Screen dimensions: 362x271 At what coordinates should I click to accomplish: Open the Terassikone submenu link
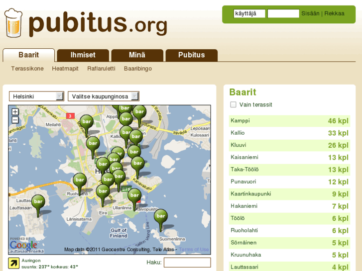tap(27, 69)
